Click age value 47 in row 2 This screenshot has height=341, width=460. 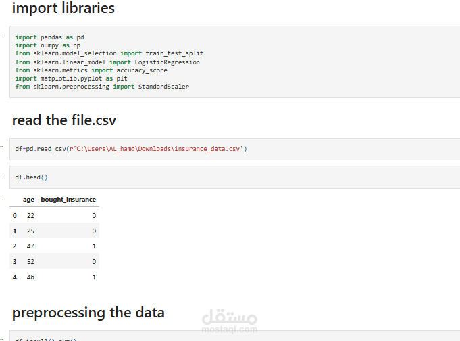coord(30,246)
